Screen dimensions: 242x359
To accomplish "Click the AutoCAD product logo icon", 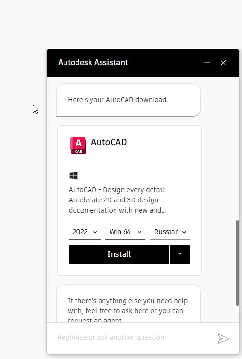I will click(78, 146).
